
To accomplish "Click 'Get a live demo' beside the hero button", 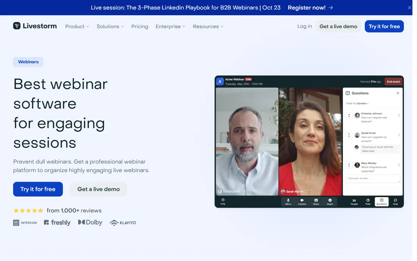I will 99,189.
